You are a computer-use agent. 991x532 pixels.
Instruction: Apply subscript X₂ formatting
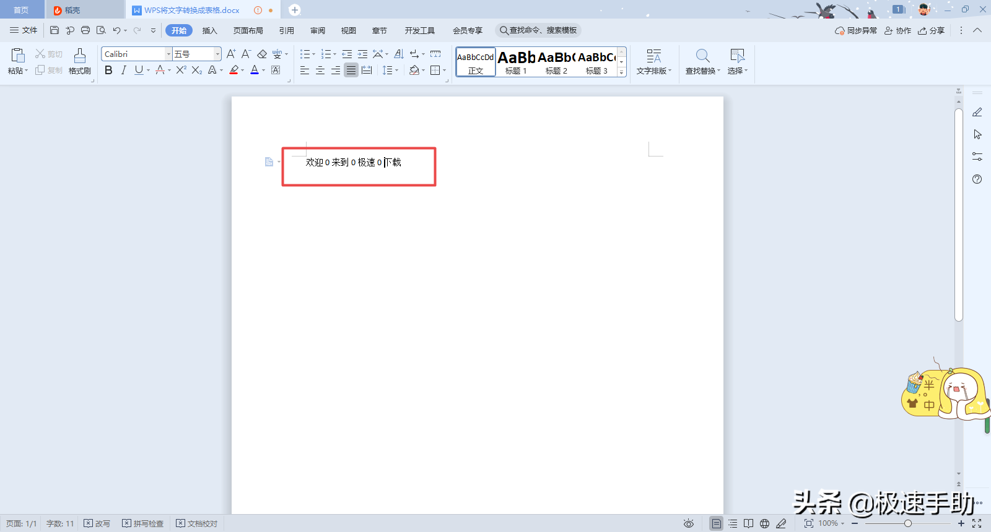[196, 70]
